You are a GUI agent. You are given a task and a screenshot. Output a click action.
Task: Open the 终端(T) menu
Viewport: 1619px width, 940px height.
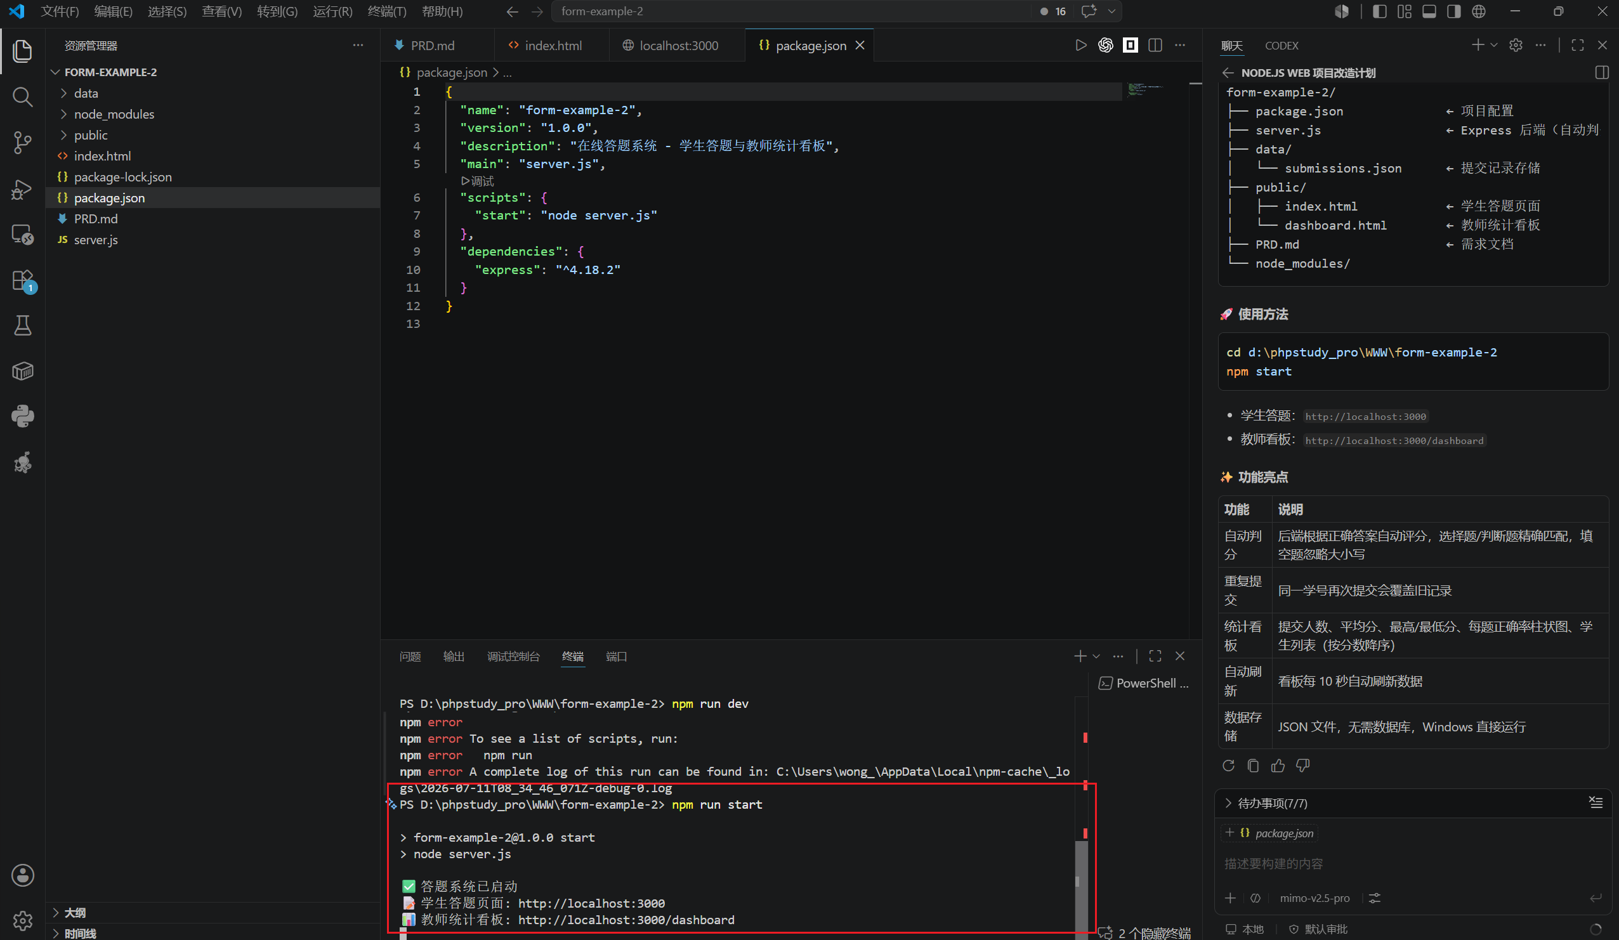(387, 11)
